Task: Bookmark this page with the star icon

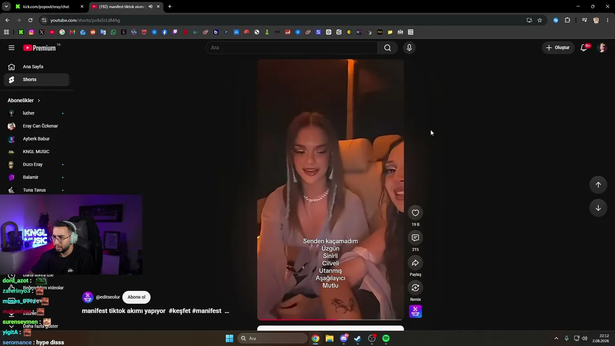Action: 540,20
